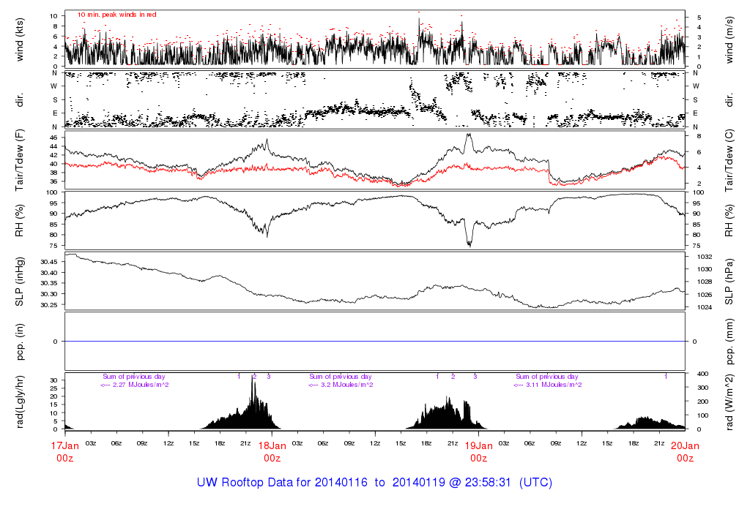Image resolution: width=750 pixels, height=512 pixels.
Task: Click the 2.27 MJoules/m^2 daily sum annotation
Action: pyautogui.click(x=135, y=385)
